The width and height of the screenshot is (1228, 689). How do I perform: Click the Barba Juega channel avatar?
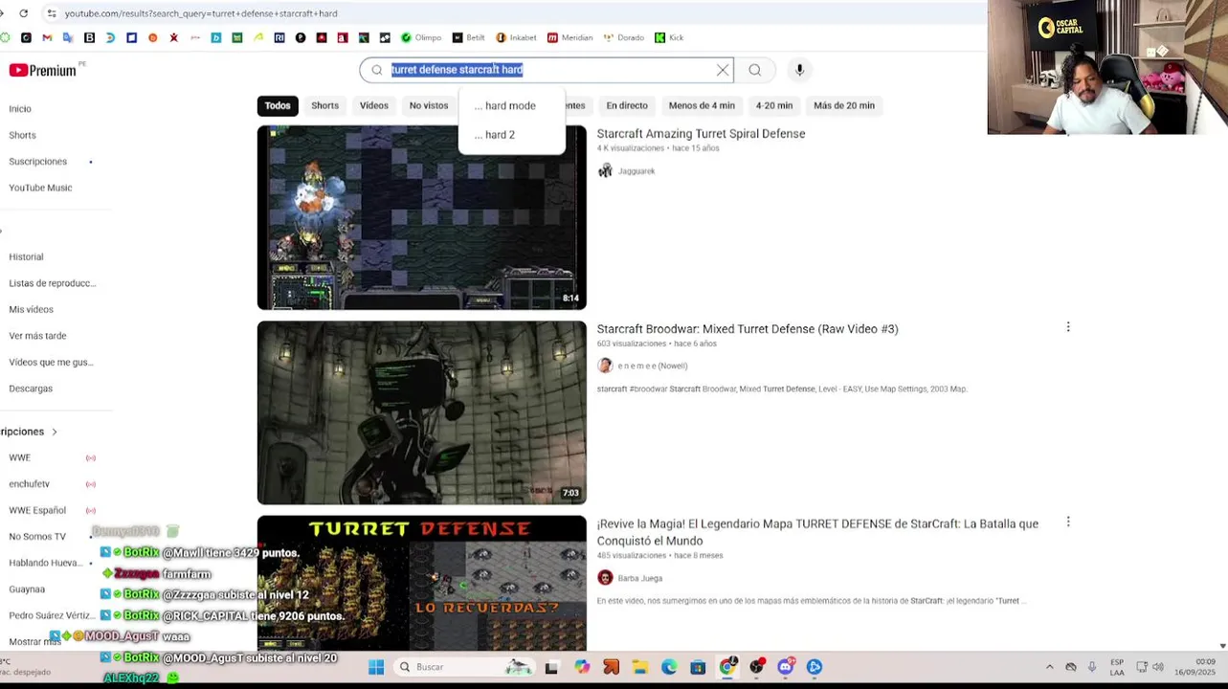click(605, 578)
